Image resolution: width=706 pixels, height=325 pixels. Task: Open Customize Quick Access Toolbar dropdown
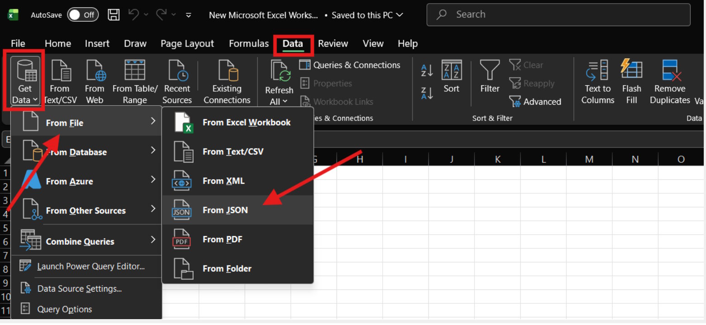coord(189,15)
